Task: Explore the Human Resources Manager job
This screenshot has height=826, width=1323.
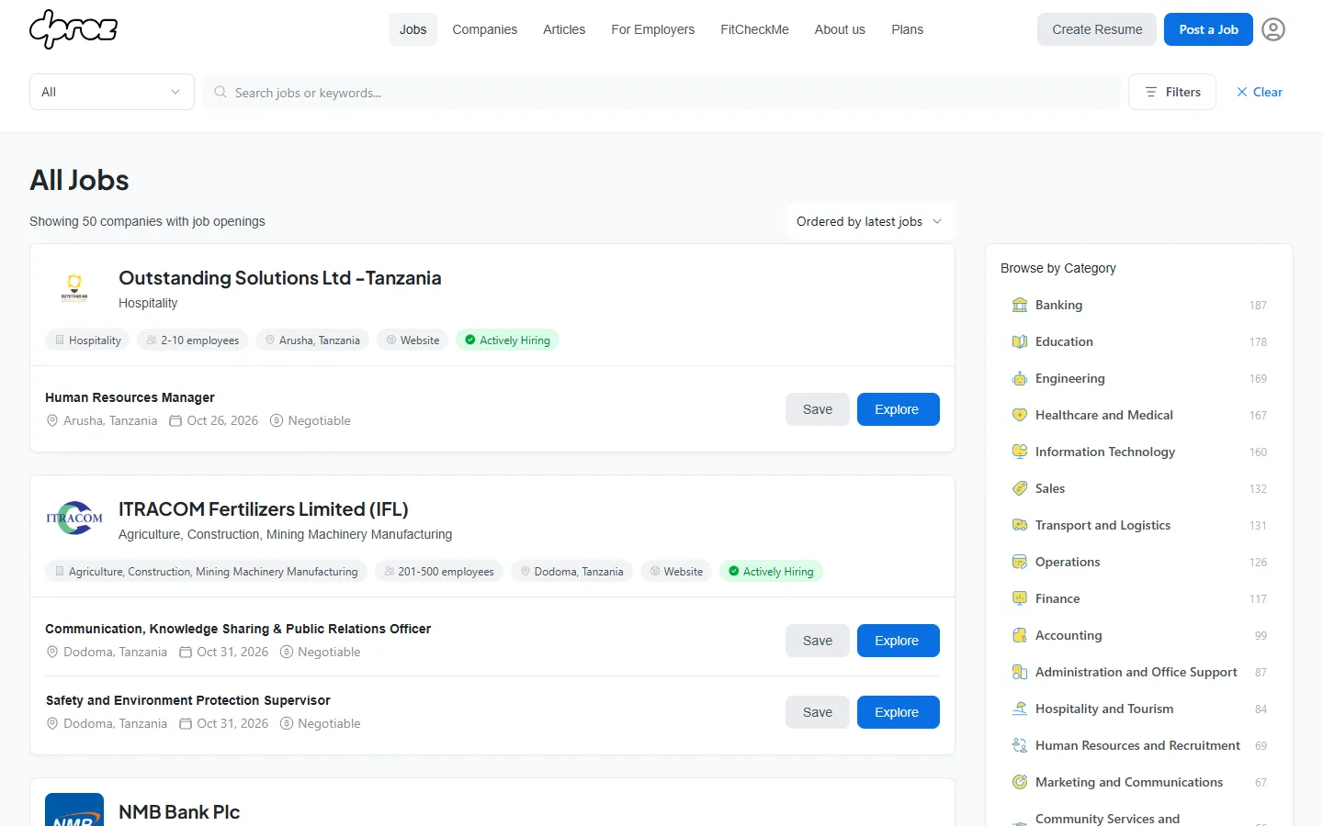Action: pyautogui.click(x=898, y=409)
